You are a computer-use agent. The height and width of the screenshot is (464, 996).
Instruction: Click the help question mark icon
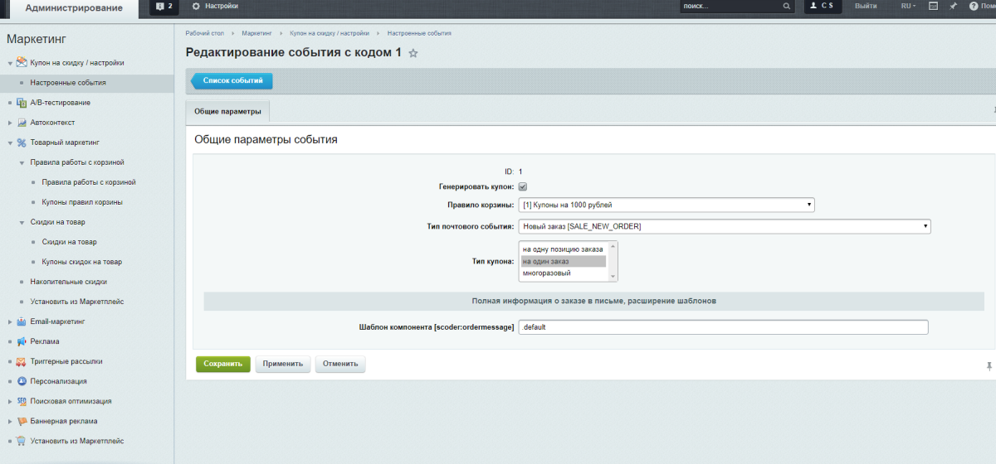(x=974, y=7)
